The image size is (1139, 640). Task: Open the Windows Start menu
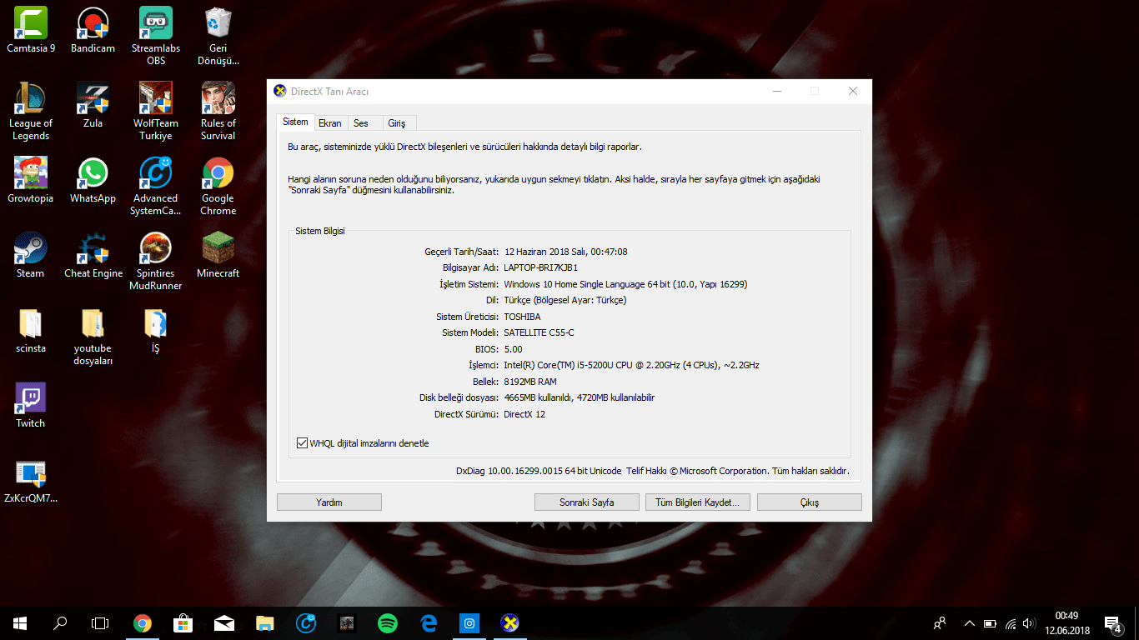(x=20, y=622)
